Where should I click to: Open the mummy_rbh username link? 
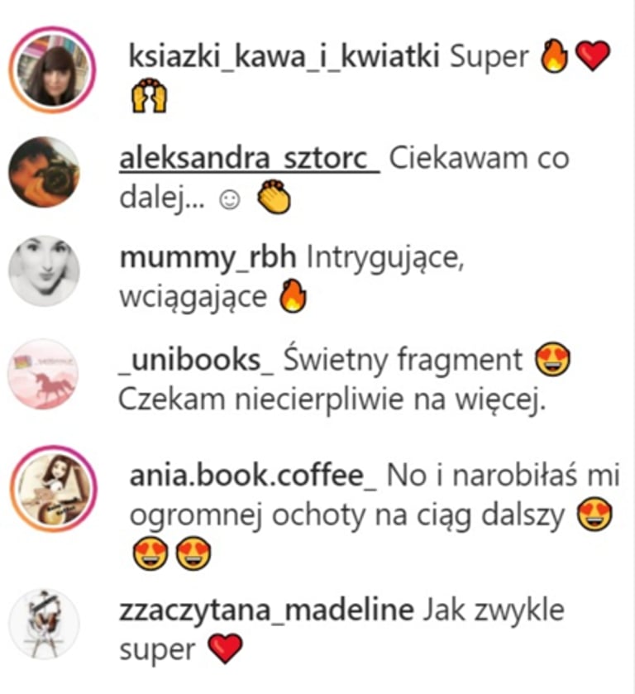(208, 257)
